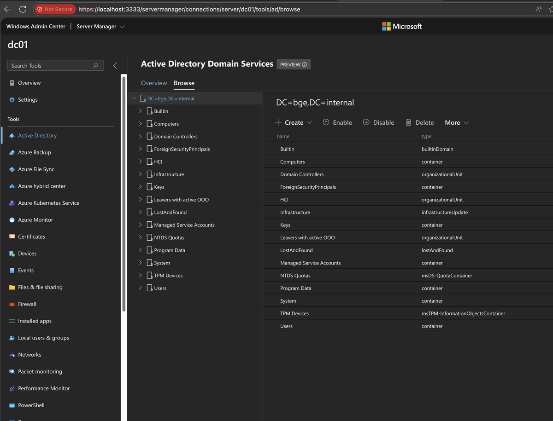The height and width of the screenshot is (421, 553).
Task: Open the Create dropdown menu
Action: [294, 123]
